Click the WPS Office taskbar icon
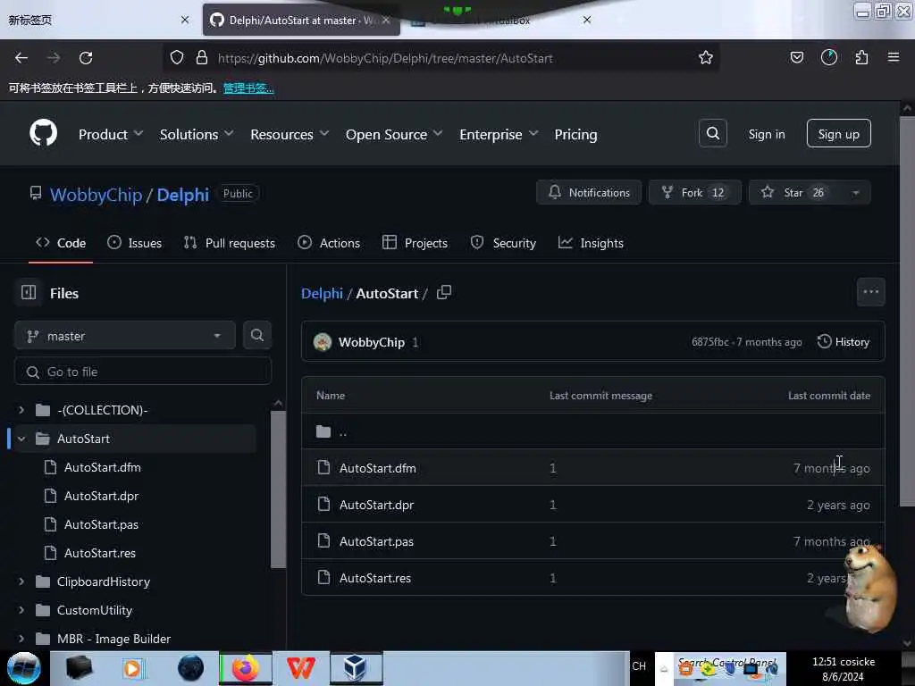The image size is (915, 686). pos(301,668)
